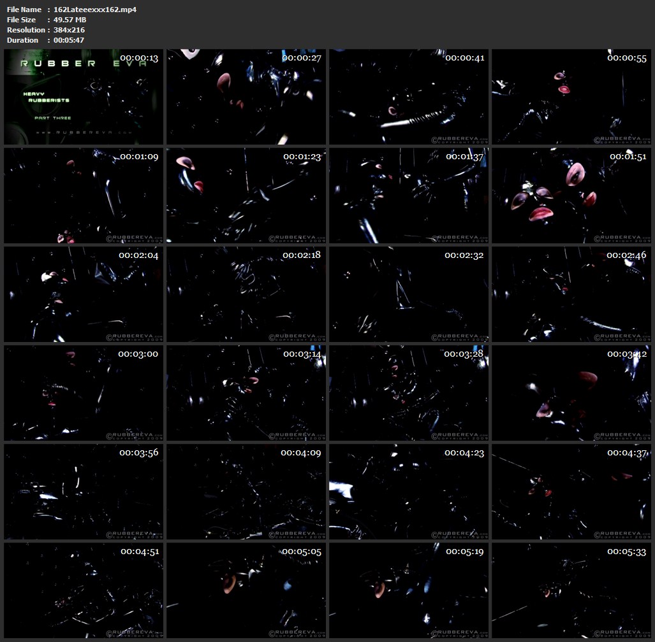Pick the 00:02:18 preview frame
The width and height of the screenshot is (655, 642).
click(x=246, y=294)
